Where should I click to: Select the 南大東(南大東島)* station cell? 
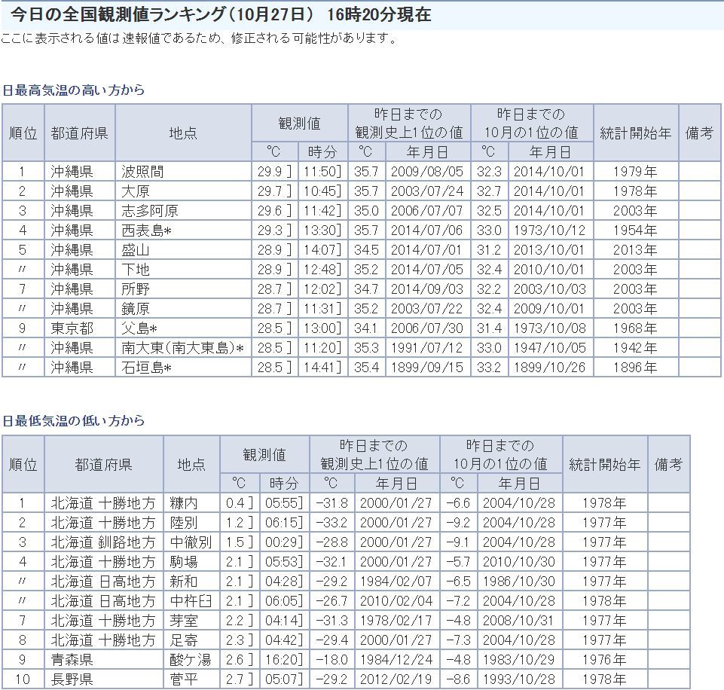click(183, 348)
